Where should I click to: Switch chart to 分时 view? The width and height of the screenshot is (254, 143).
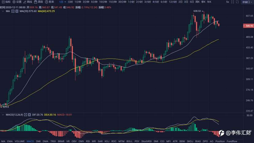[x=70, y=2]
